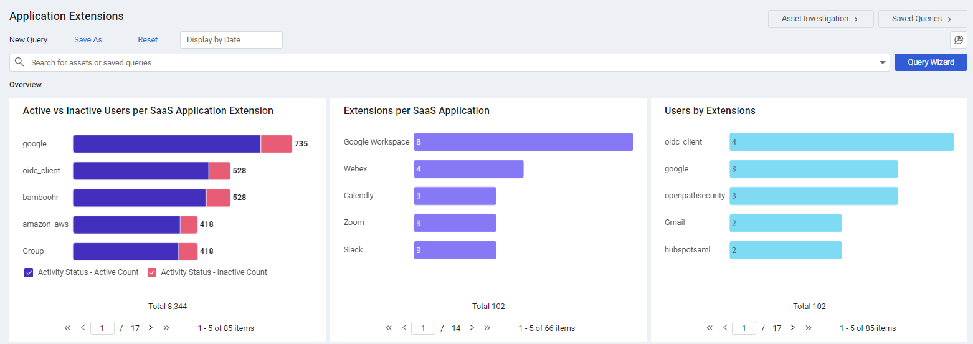
Task: Click Group row blue active bar segment
Action: click(126, 251)
